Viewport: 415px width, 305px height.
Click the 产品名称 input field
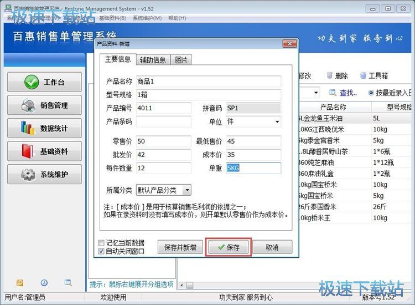[209, 82]
